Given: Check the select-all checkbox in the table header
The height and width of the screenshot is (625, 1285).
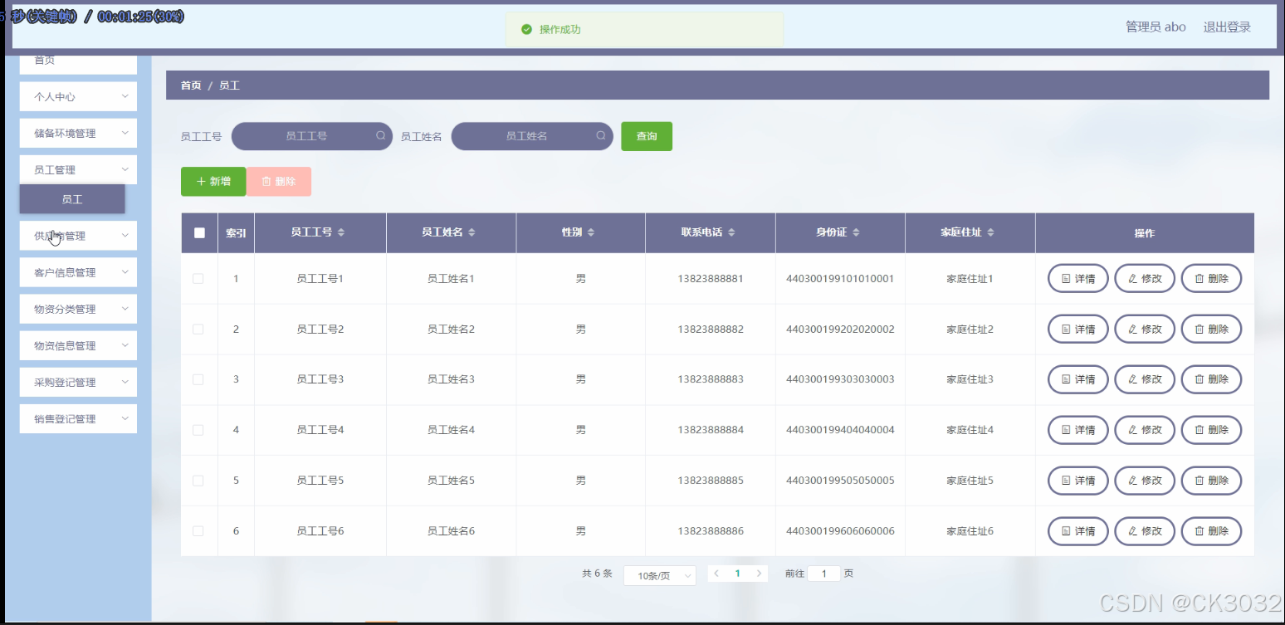Looking at the screenshot, I should point(198,233).
